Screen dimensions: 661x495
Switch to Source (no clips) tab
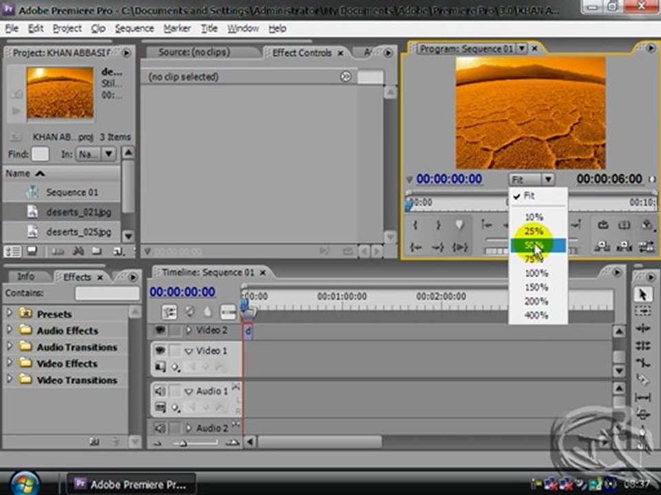(x=194, y=53)
